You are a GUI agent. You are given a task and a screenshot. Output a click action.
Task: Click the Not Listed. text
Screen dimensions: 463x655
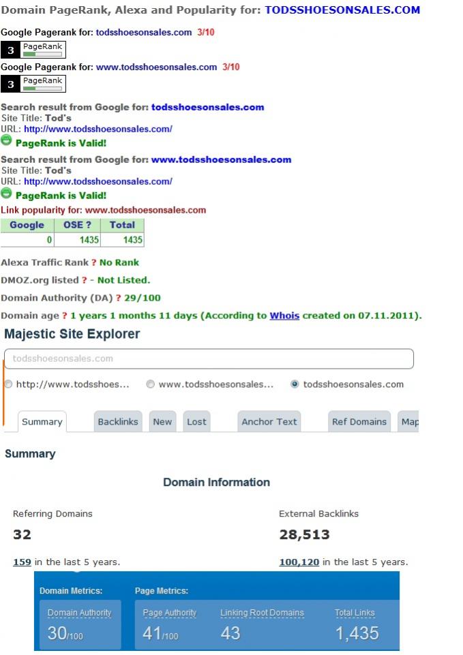(x=123, y=280)
